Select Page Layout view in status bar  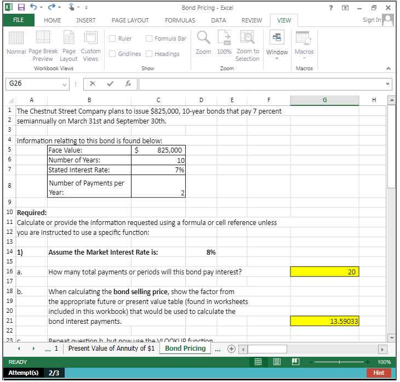click(277, 362)
